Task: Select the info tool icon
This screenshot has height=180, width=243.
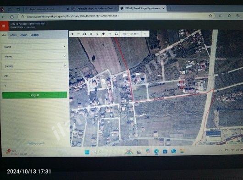Action: tap(97, 34)
